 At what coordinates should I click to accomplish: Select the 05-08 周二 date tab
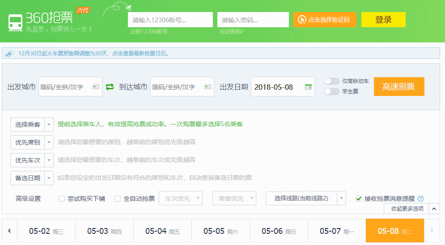[x=395, y=231]
